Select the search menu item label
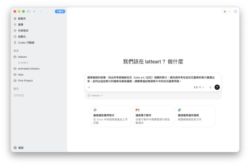Image resolution: width=250 pixels, height=166 pixels. pos(20,24)
